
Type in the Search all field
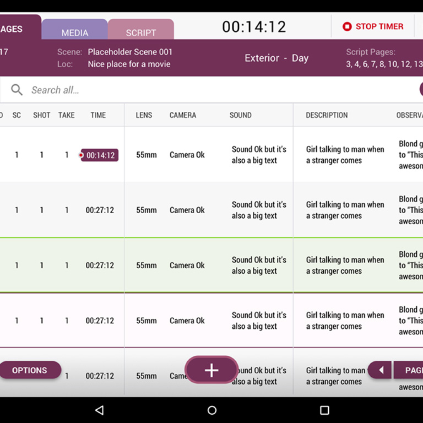click(x=209, y=90)
